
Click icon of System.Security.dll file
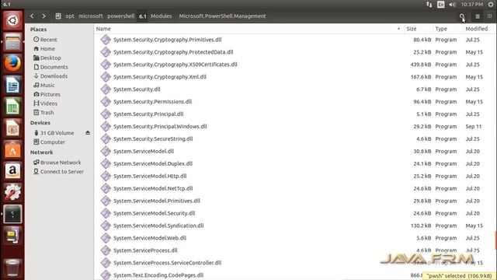[106, 89]
